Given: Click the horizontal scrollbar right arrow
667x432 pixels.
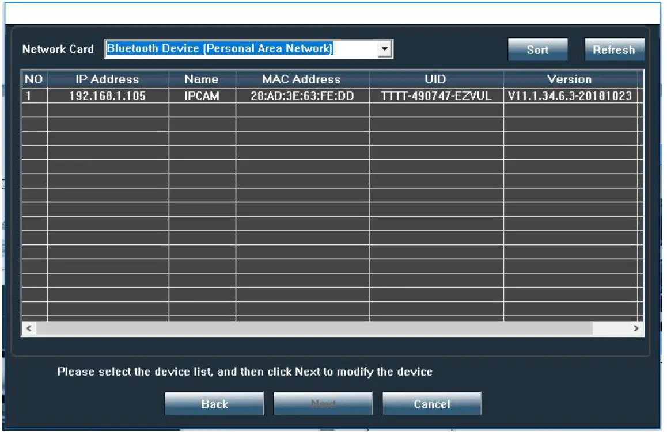Looking at the screenshot, I should pos(636,328).
